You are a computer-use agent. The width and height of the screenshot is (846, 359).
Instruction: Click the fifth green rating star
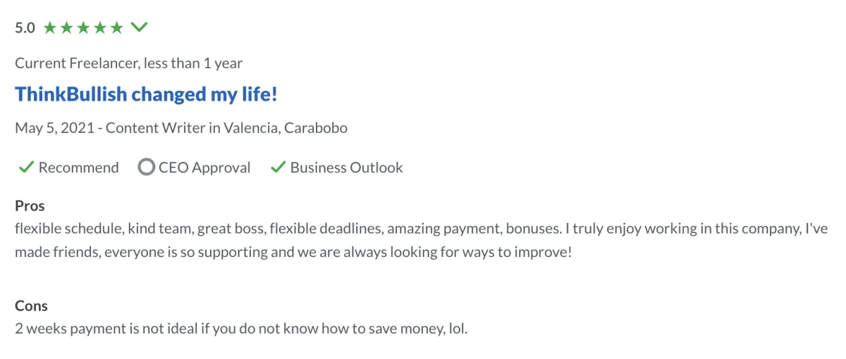click(117, 28)
